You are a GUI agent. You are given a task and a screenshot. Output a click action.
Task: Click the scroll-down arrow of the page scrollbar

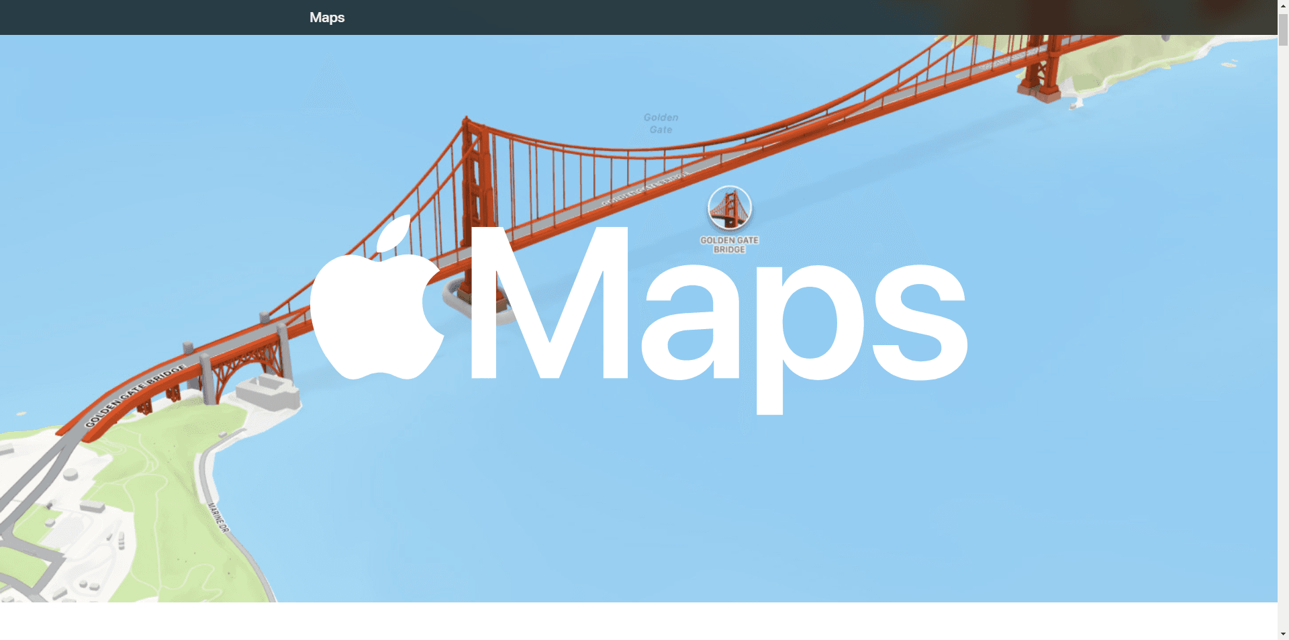click(x=1283, y=634)
